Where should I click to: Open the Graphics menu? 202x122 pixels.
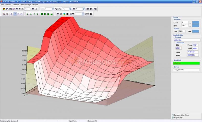tap(8, 5)
